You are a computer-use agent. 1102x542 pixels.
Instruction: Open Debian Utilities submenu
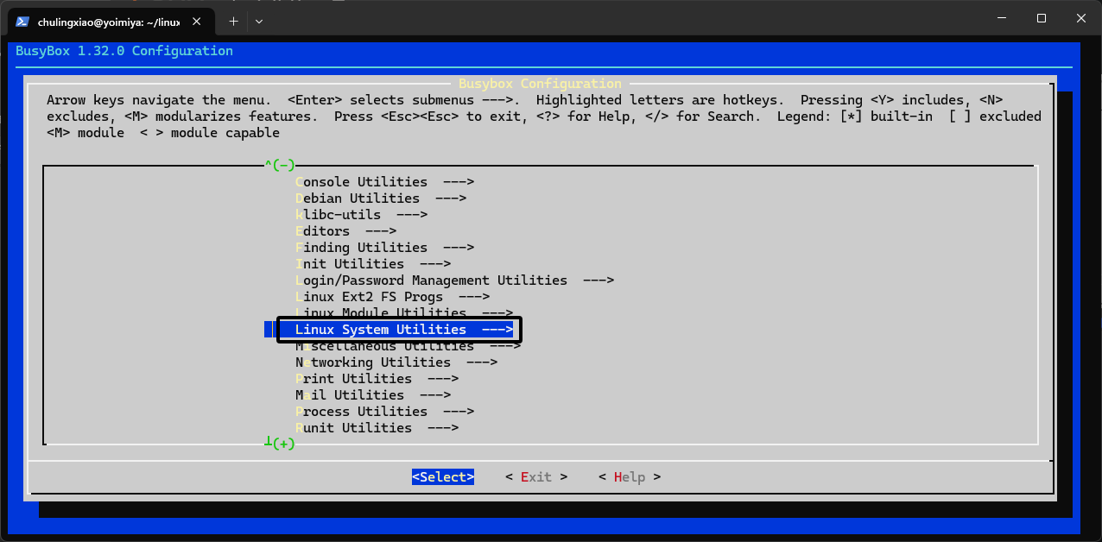tap(381, 199)
